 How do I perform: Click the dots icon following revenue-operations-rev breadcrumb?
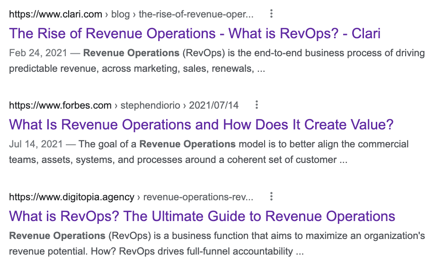[x=271, y=196]
